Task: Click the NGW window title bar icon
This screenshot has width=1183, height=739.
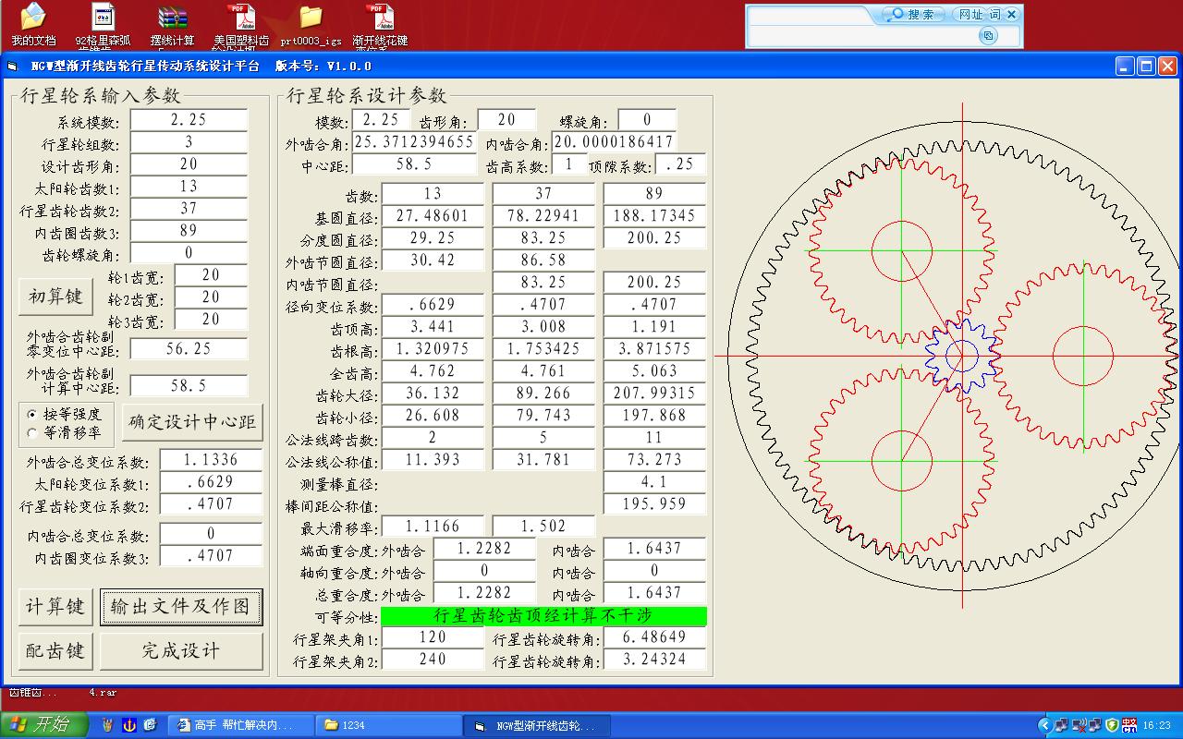Action: pyautogui.click(x=13, y=66)
